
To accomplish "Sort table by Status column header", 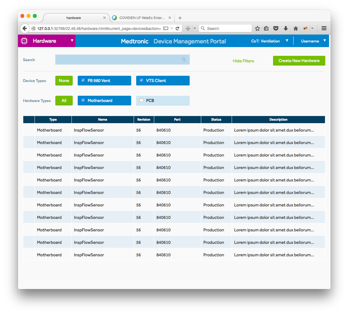I will point(216,119).
